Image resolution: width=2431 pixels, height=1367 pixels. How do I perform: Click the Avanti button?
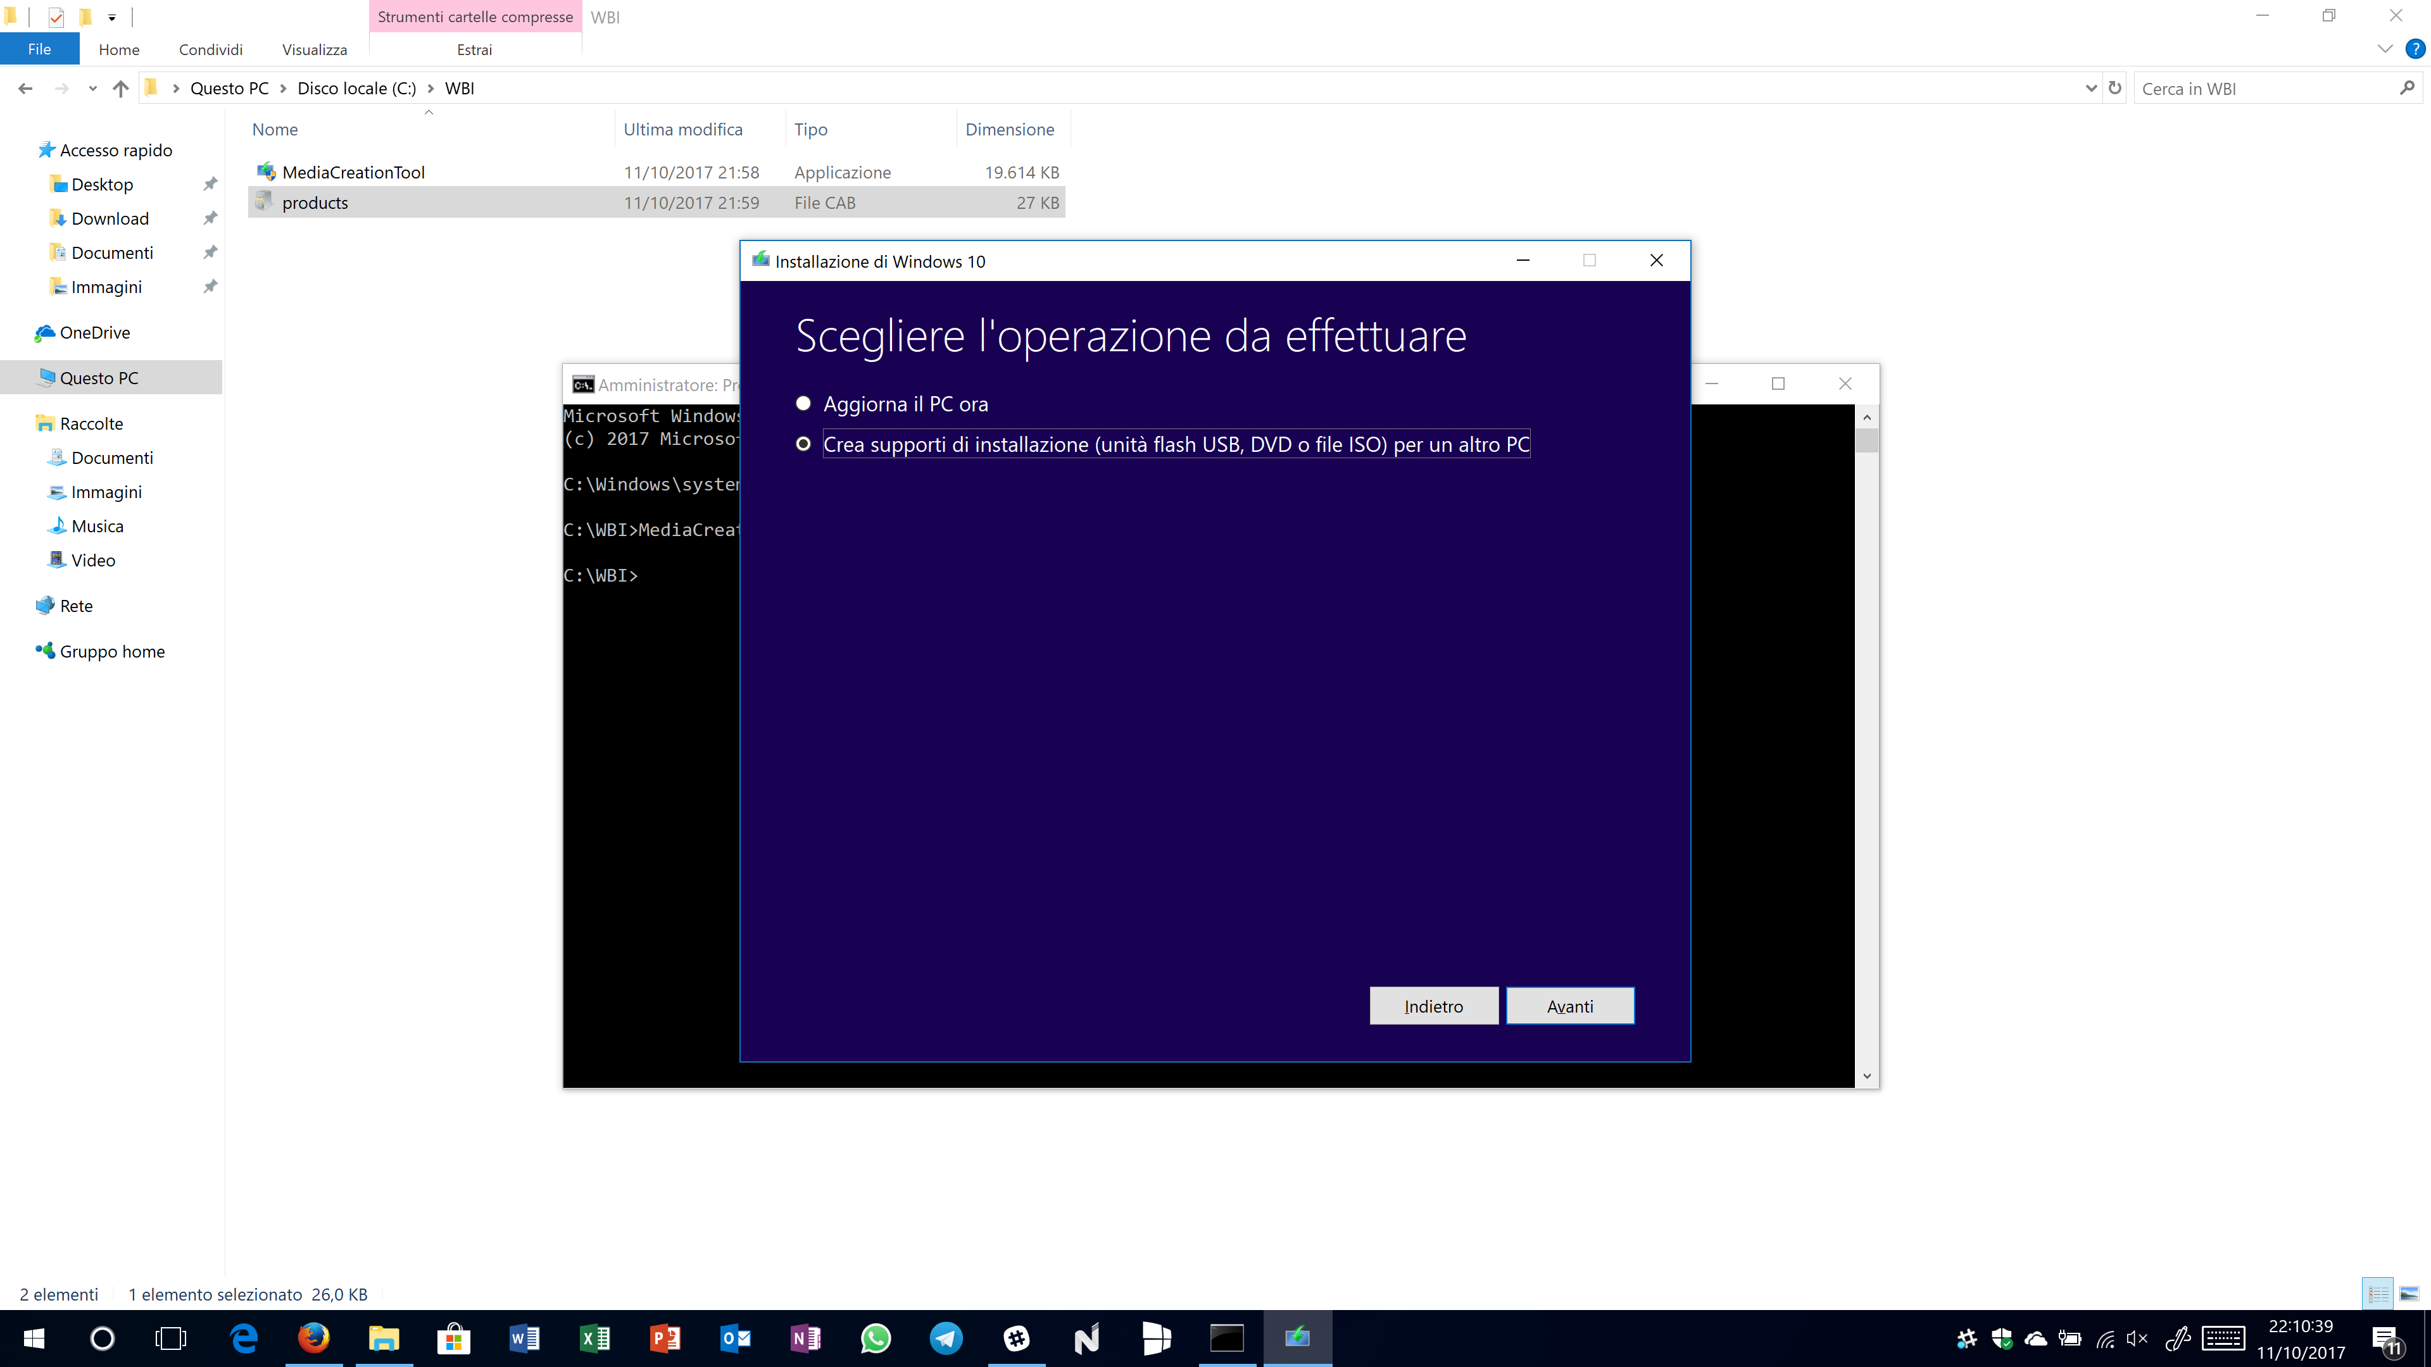pyautogui.click(x=1569, y=1006)
